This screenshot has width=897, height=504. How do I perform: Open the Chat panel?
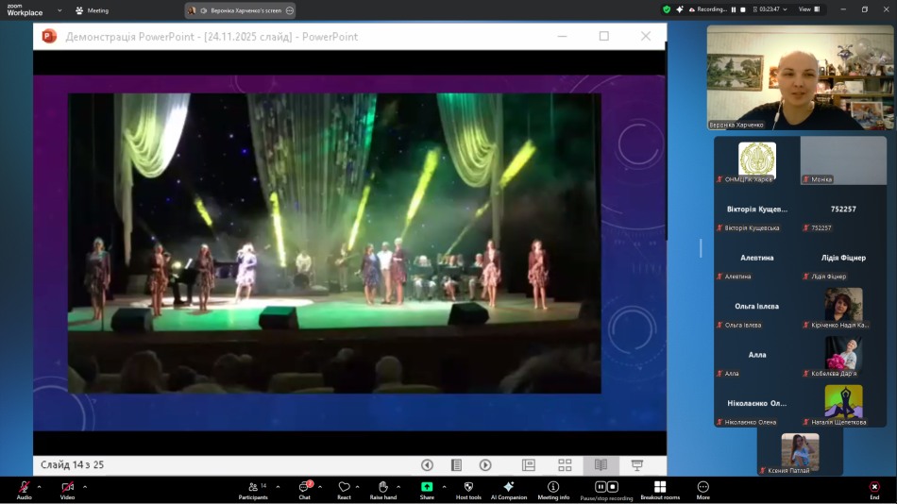click(304, 489)
